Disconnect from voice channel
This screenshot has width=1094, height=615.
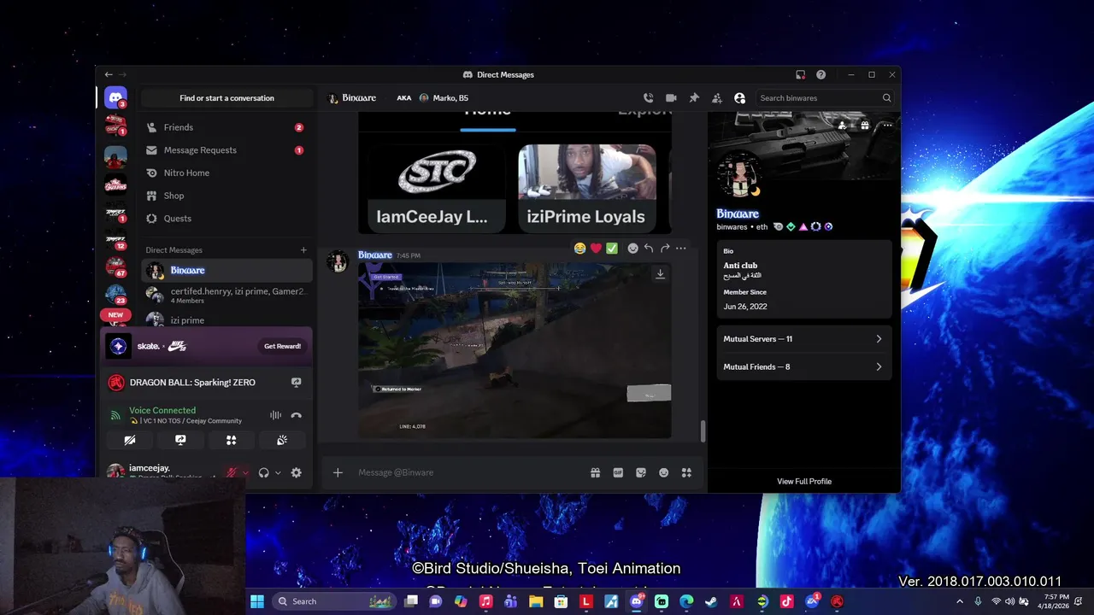click(x=296, y=415)
